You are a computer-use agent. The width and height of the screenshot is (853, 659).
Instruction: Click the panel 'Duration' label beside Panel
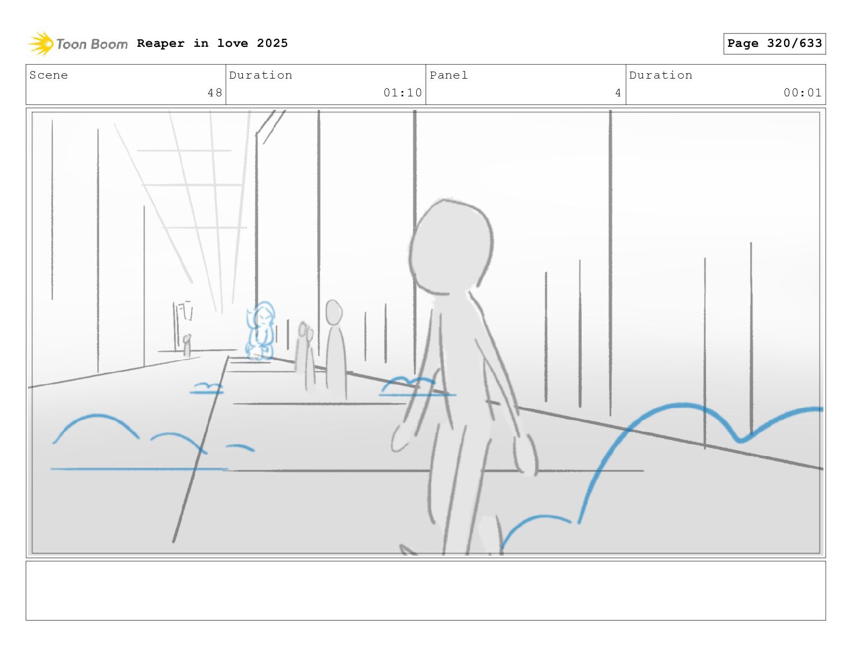[x=661, y=75]
